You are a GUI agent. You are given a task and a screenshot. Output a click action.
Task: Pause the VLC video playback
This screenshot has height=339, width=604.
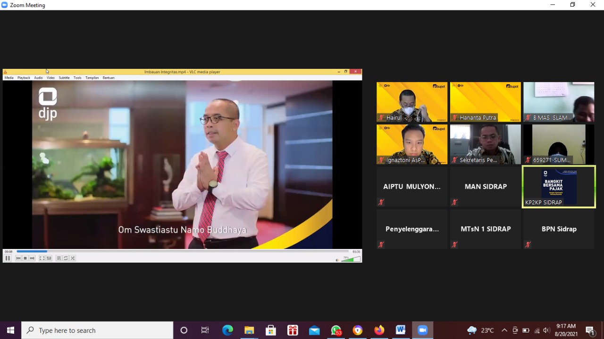8,258
